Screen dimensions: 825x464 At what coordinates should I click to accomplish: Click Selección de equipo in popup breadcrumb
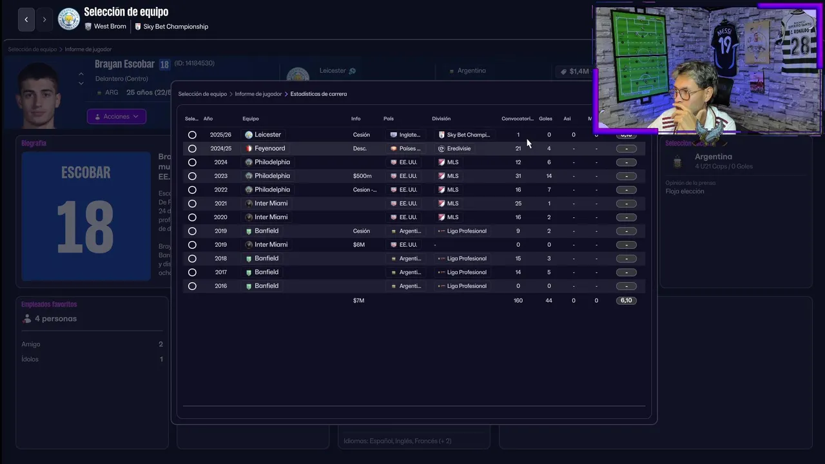(202, 94)
